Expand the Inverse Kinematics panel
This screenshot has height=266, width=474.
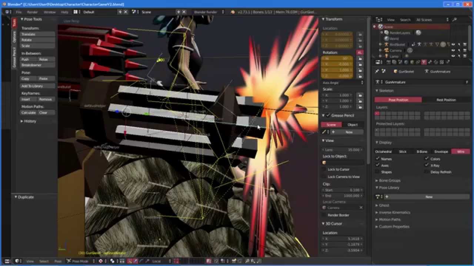393,212
